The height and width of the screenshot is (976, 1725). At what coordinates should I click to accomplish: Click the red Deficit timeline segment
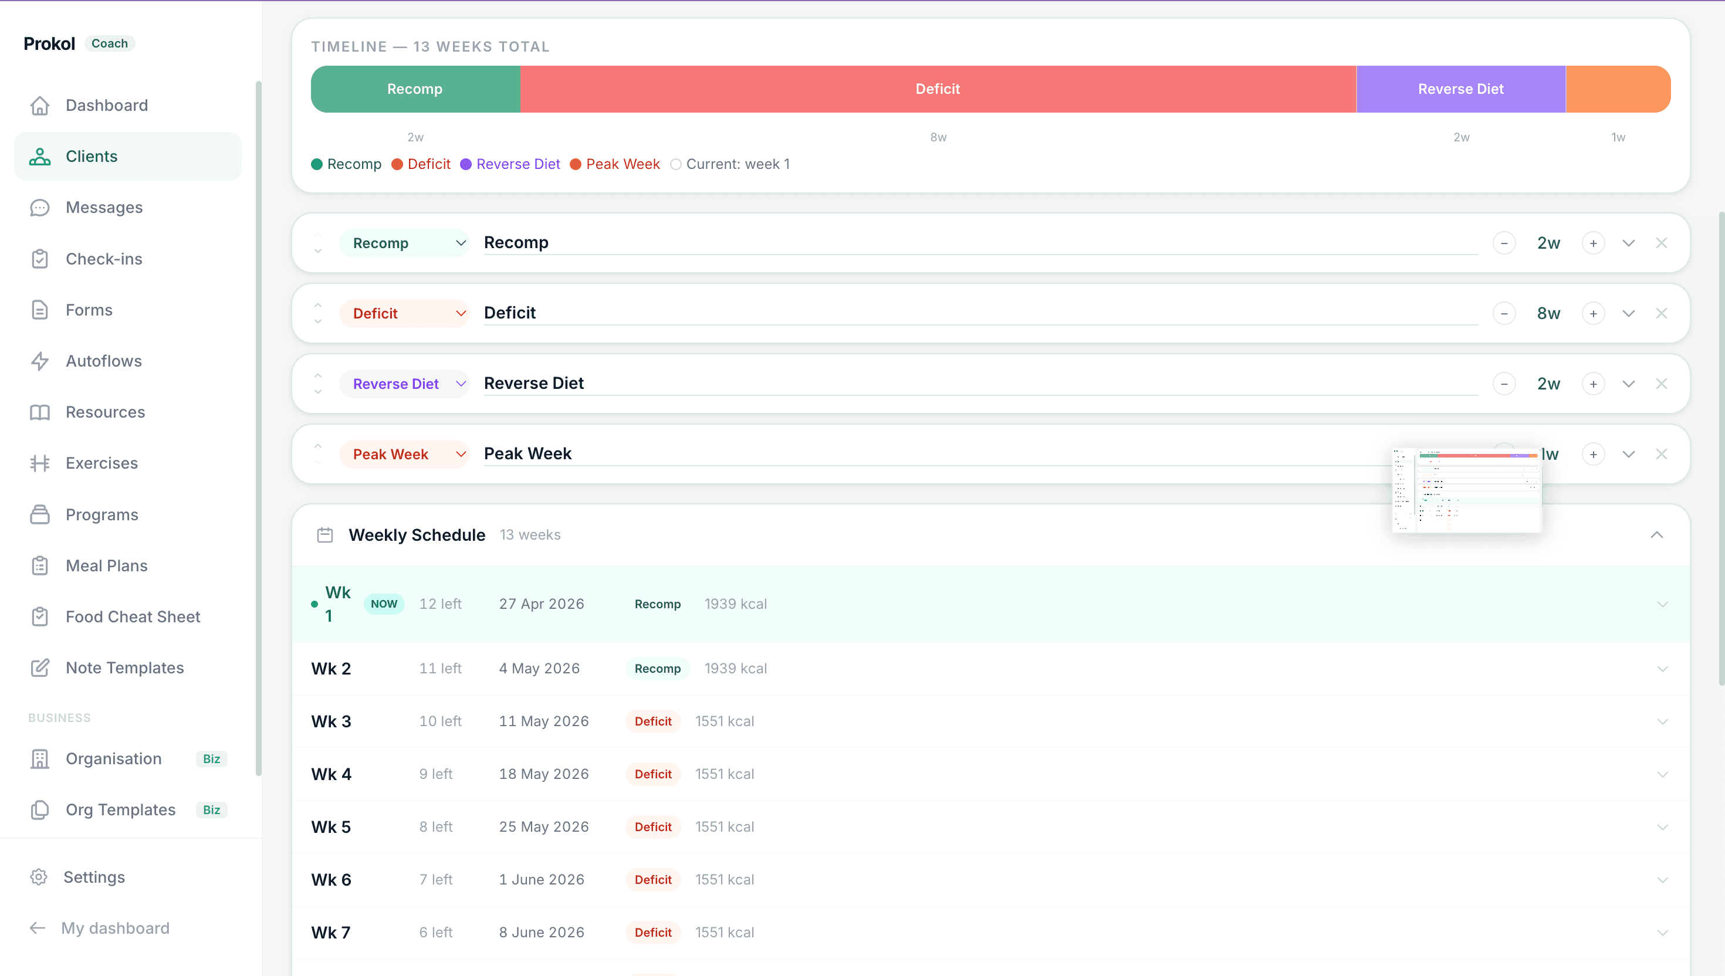click(938, 89)
